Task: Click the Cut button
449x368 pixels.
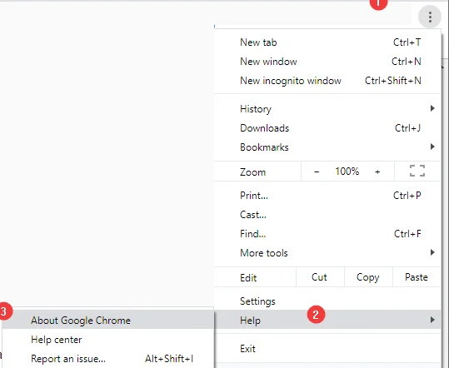Action: click(320, 277)
